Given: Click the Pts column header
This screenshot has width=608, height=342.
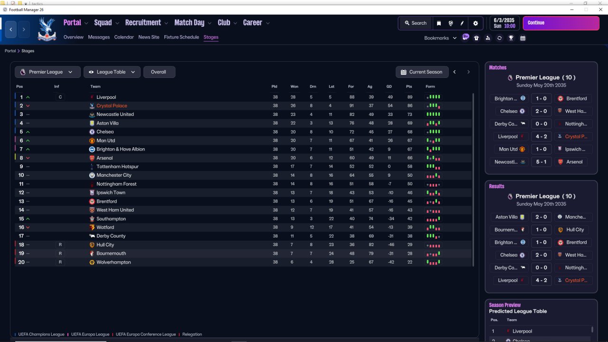Looking at the screenshot, I should [x=409, y=86].
